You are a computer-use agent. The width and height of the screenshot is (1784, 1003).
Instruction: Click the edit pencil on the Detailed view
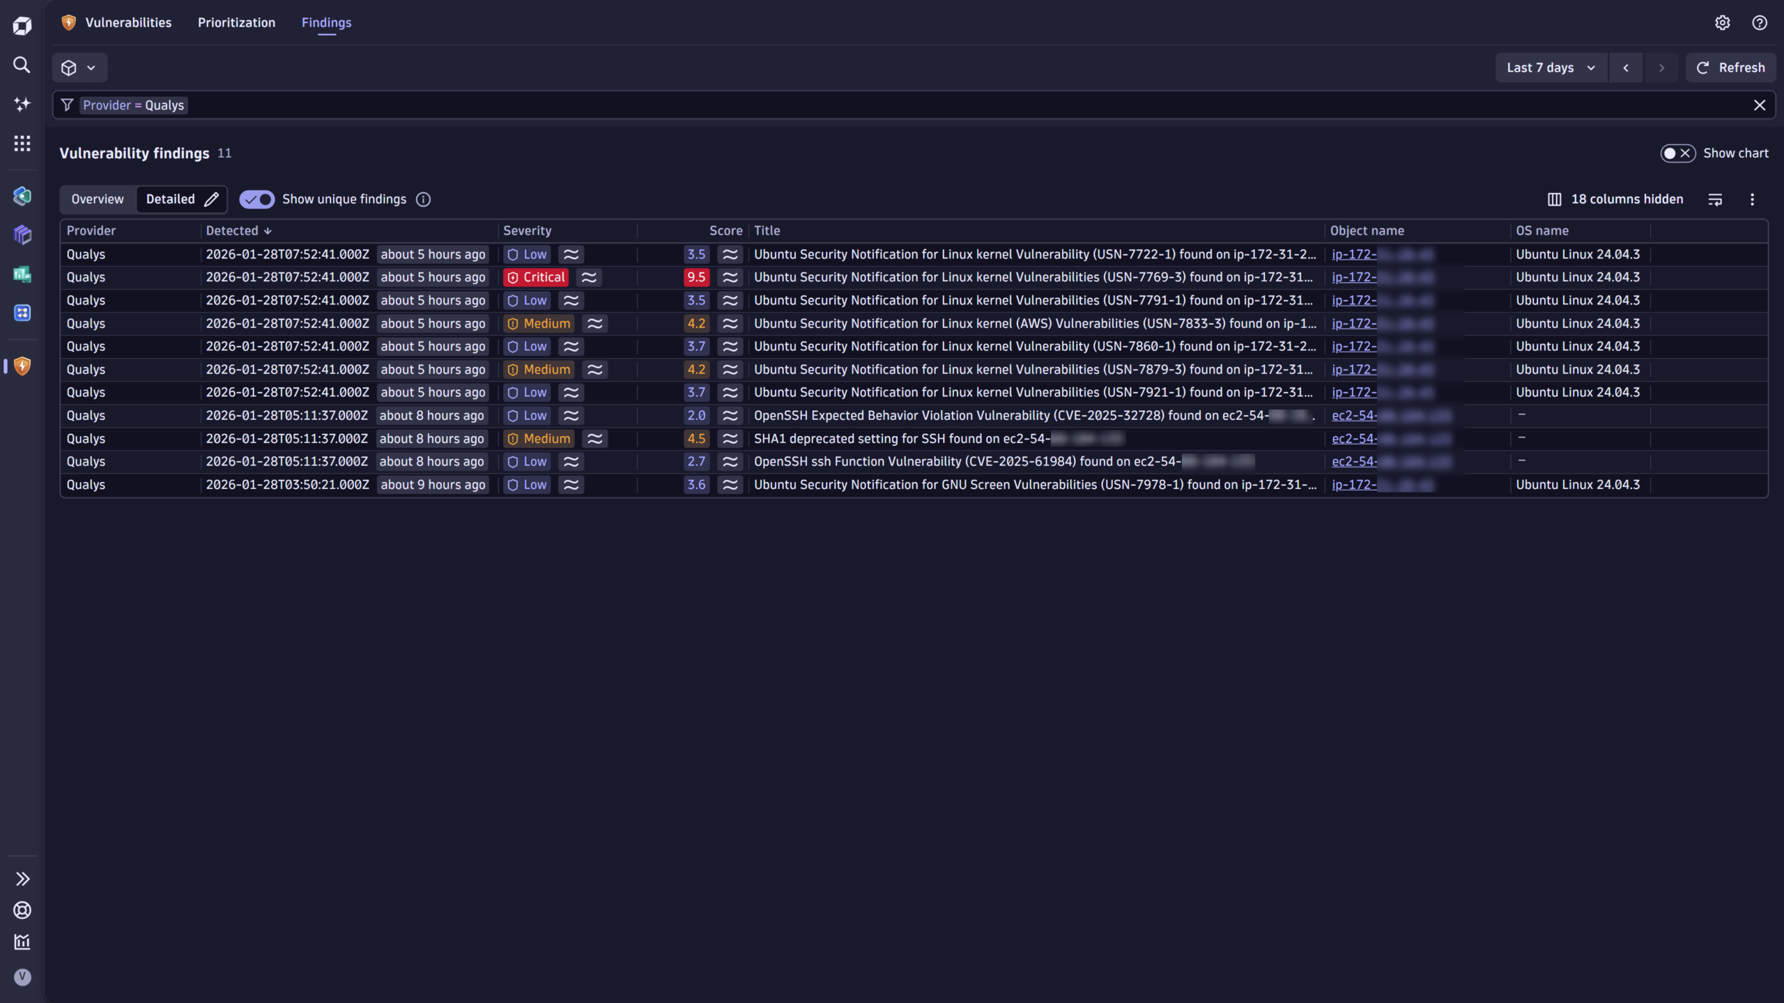(x=212, y=199)
